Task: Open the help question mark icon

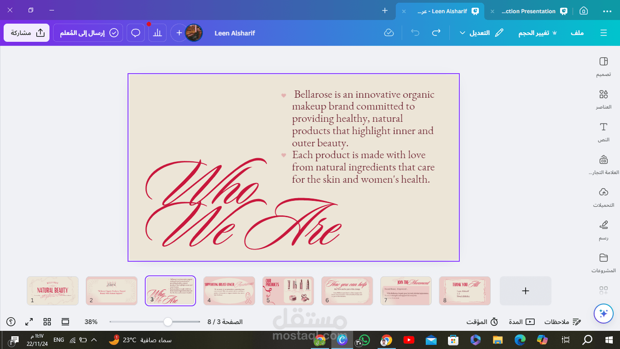Action: pyautogui.click(x=11, y=322)
